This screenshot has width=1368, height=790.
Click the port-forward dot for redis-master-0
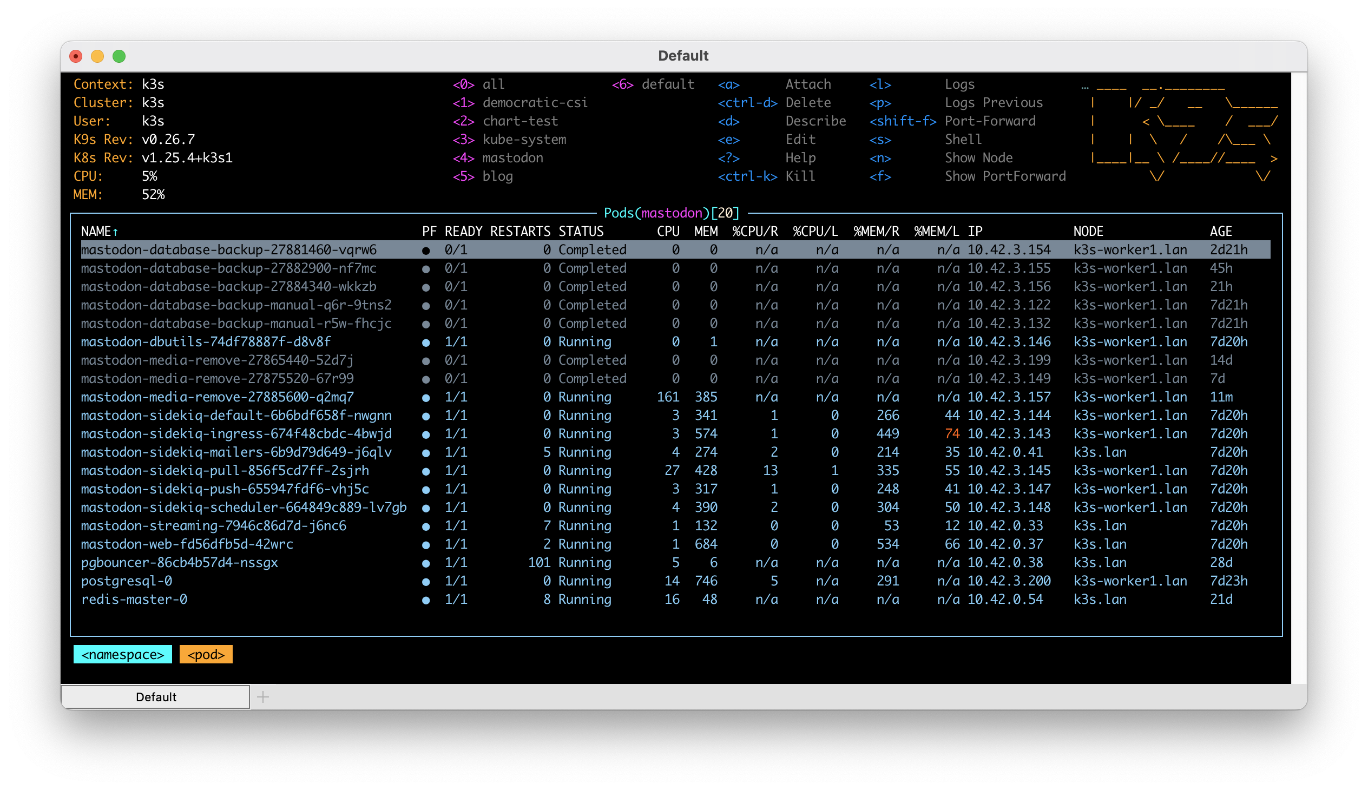426,601
